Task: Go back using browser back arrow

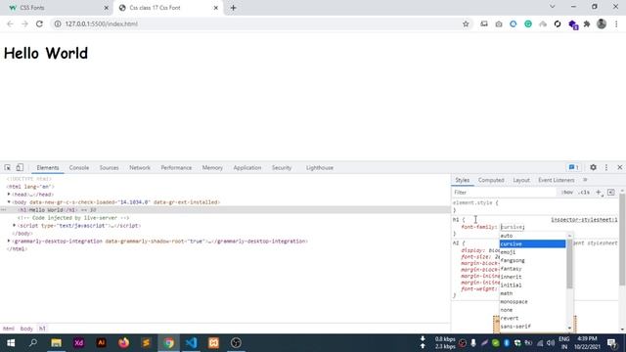Action: click(10, 23)
